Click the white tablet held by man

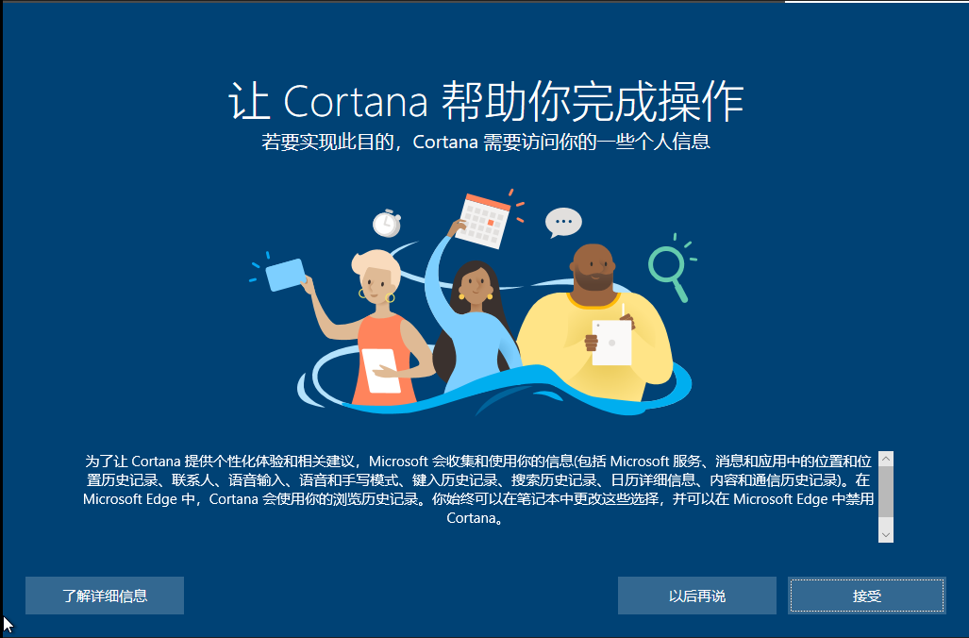click(x=611, y=343)
